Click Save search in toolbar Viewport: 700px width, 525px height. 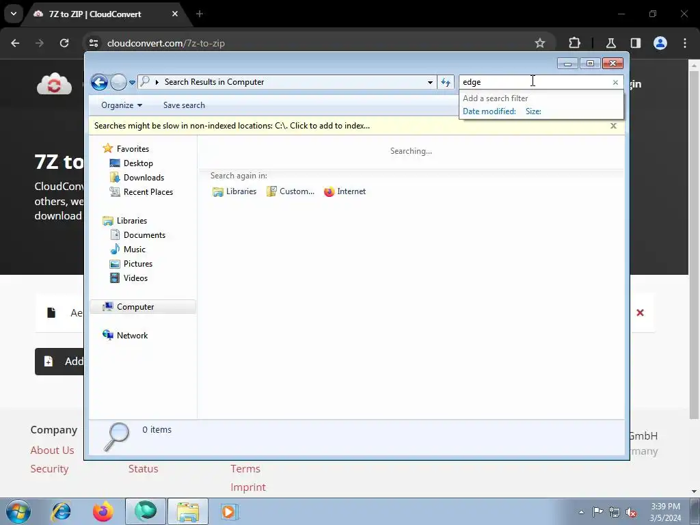[x=184, y=105]
